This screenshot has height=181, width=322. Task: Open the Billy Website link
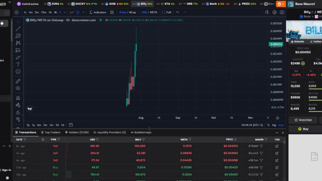pyautogui.click(x=297, y=41)
